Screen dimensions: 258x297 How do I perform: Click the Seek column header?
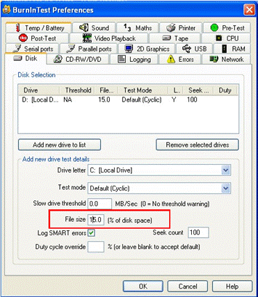point(197,90)
